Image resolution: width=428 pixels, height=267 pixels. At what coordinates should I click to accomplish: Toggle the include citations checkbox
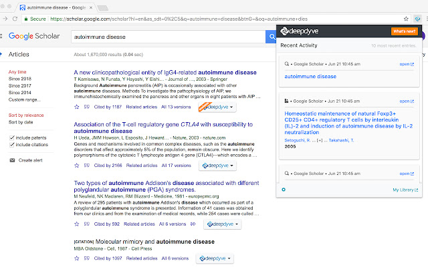tap(12, 145)
